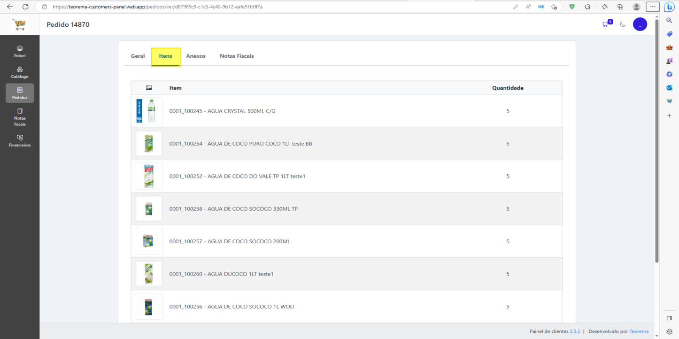Viewport: 679px width, 339px height.
Task: Select text AGUA DE COCO PURO COCO 1LT teste BB
Action: (260, 144)
